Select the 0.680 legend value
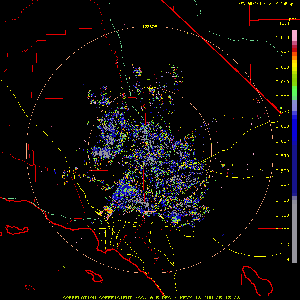300x300 pixels. point(282,126)
